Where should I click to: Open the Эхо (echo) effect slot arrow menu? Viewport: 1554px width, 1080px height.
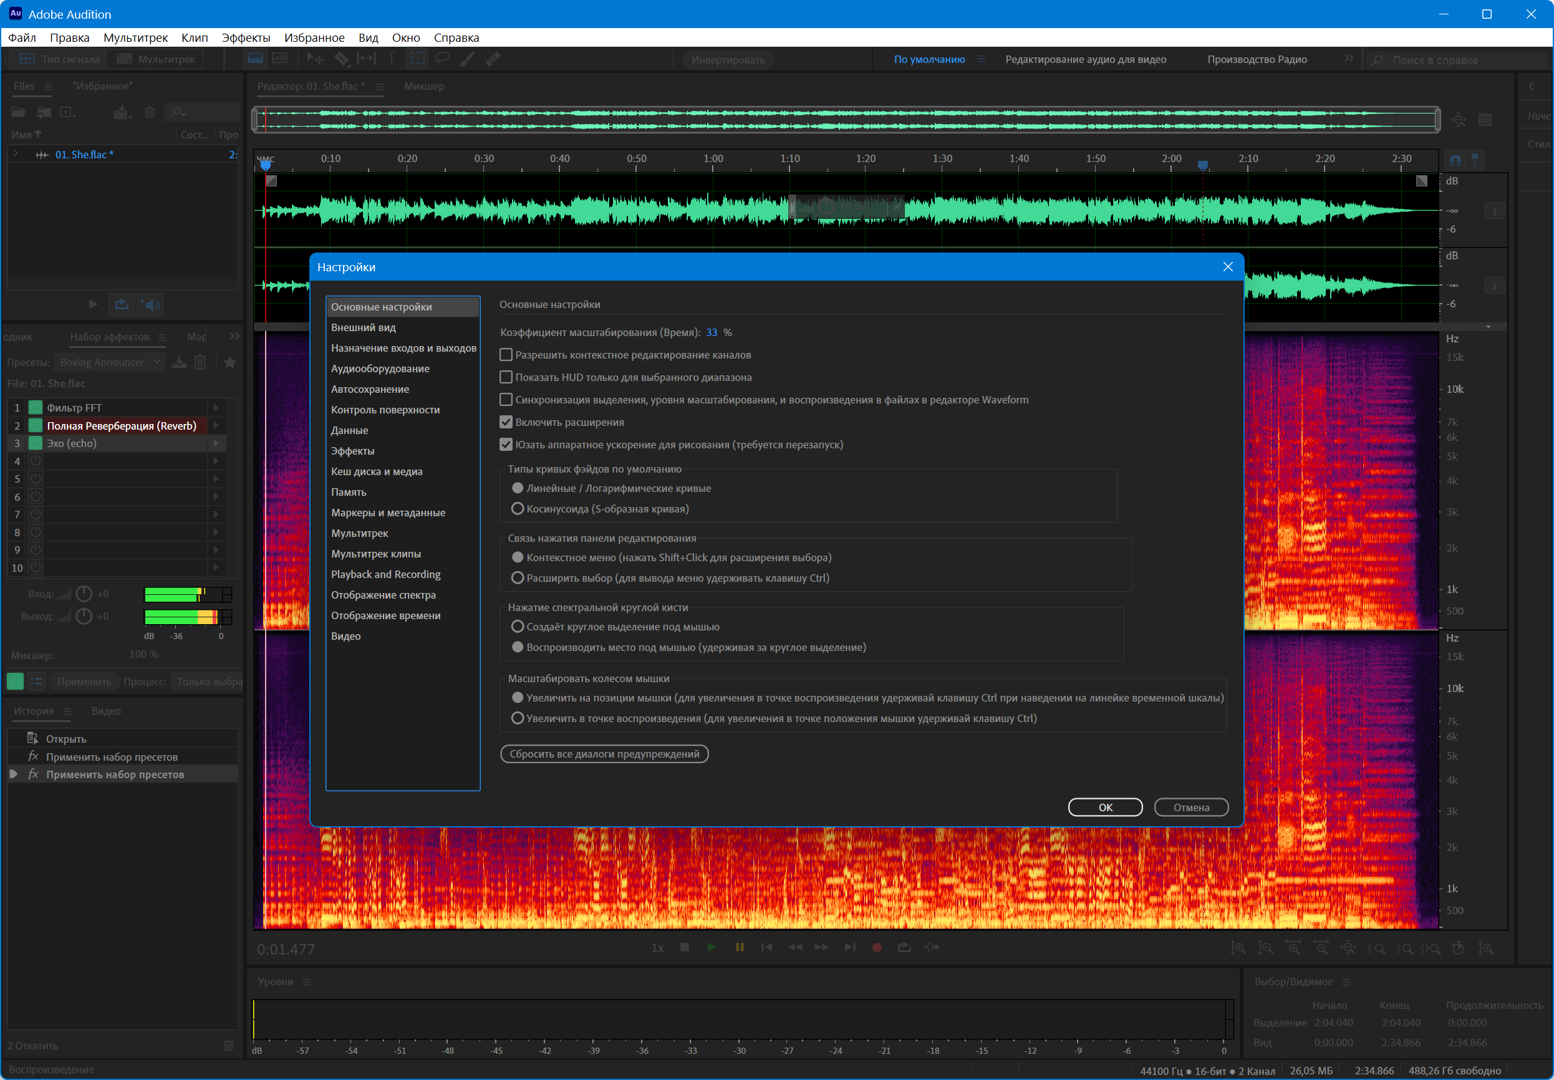pos(216,443)
